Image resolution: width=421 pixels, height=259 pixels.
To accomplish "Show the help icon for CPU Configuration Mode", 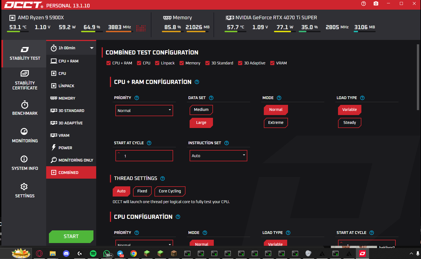I will [205, 233].
